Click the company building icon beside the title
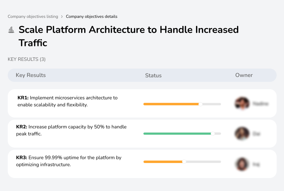The height and width of the screenshot is (191, 284). (11, 30)
